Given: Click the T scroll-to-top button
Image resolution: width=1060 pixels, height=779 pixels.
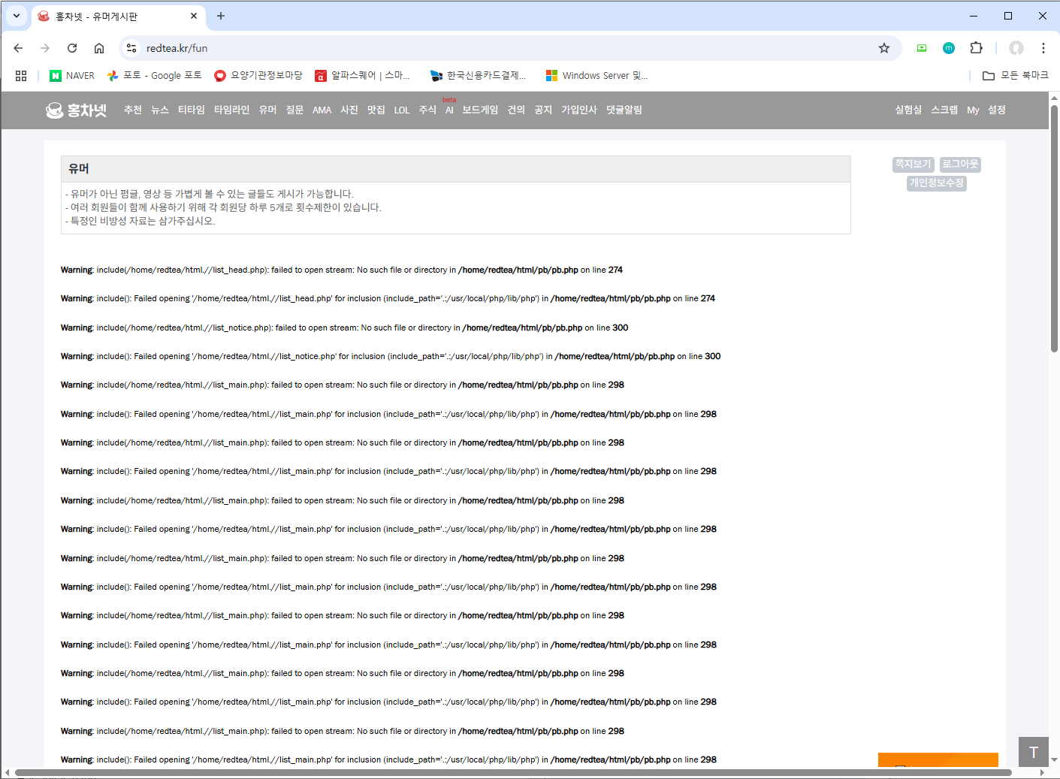Looking at the screenshot, I should click(1033, 752).
